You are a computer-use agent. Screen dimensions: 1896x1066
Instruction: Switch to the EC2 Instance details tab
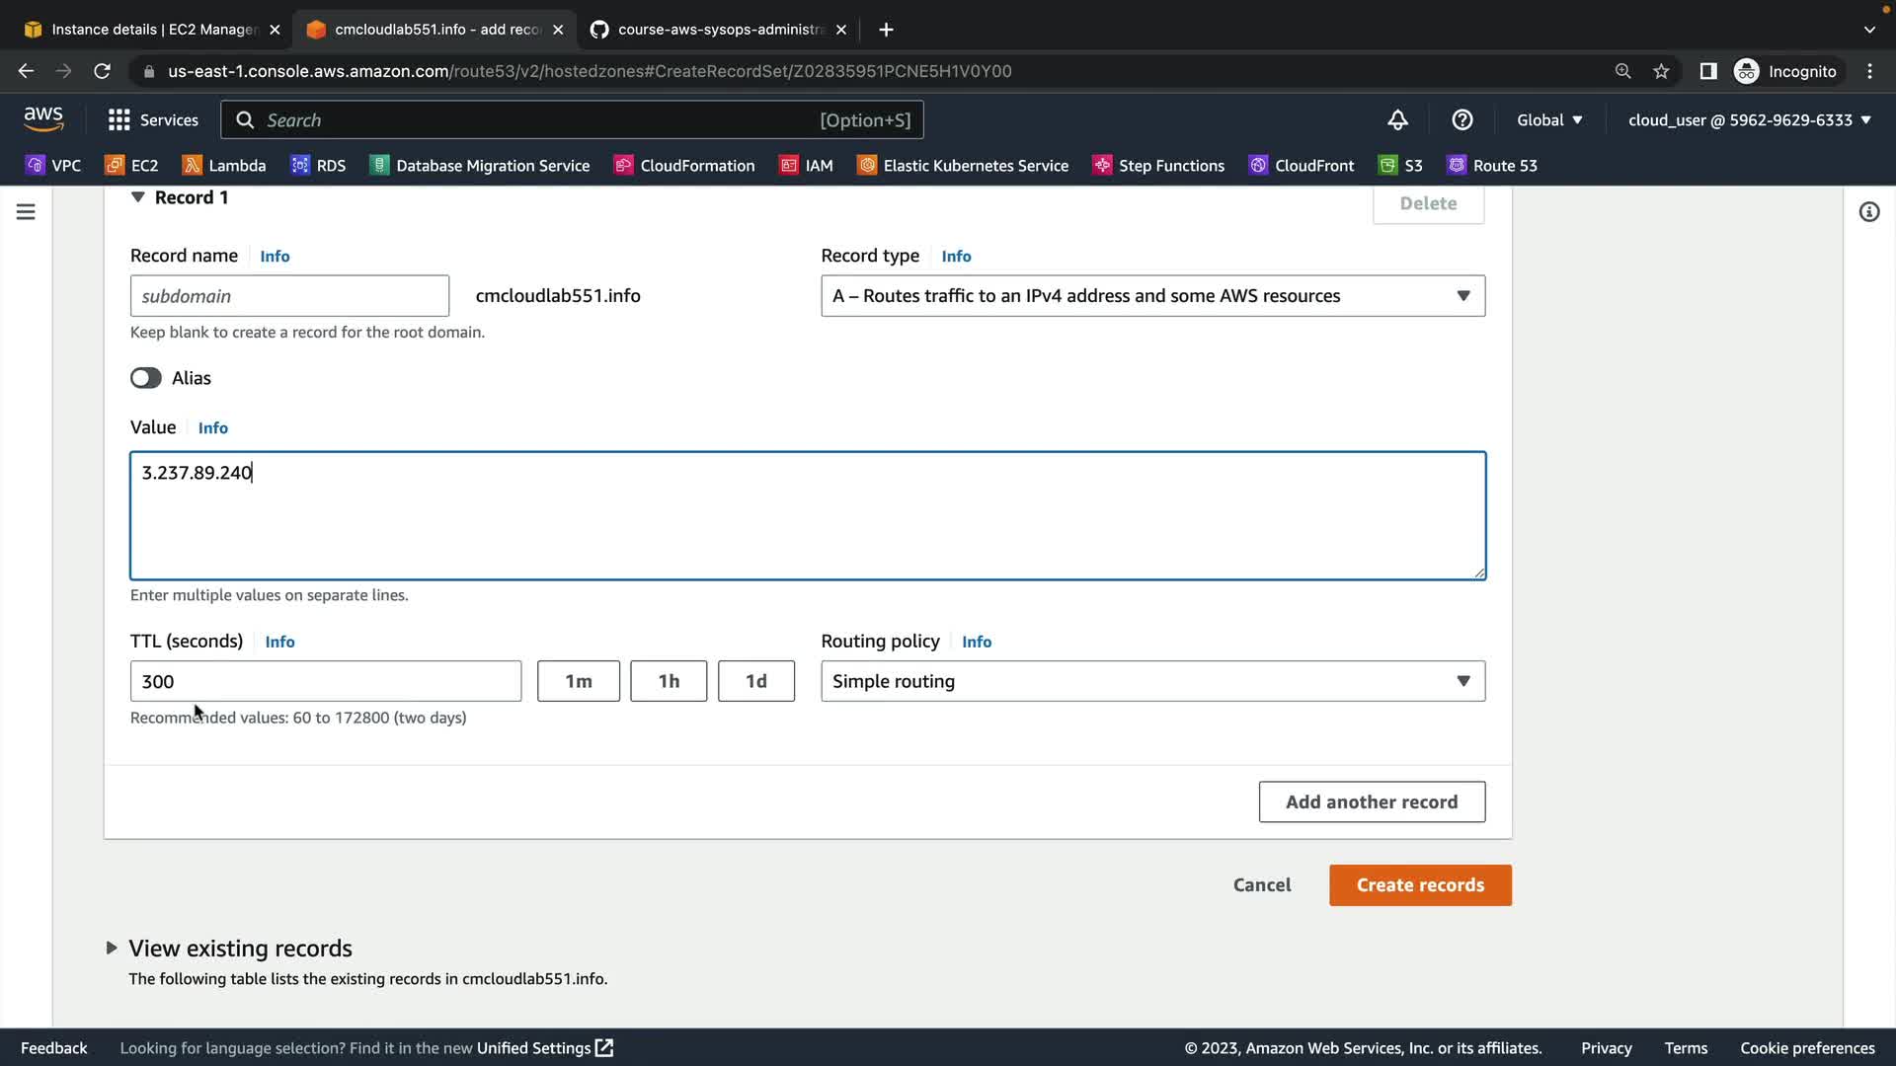click(x=153, y=30)
